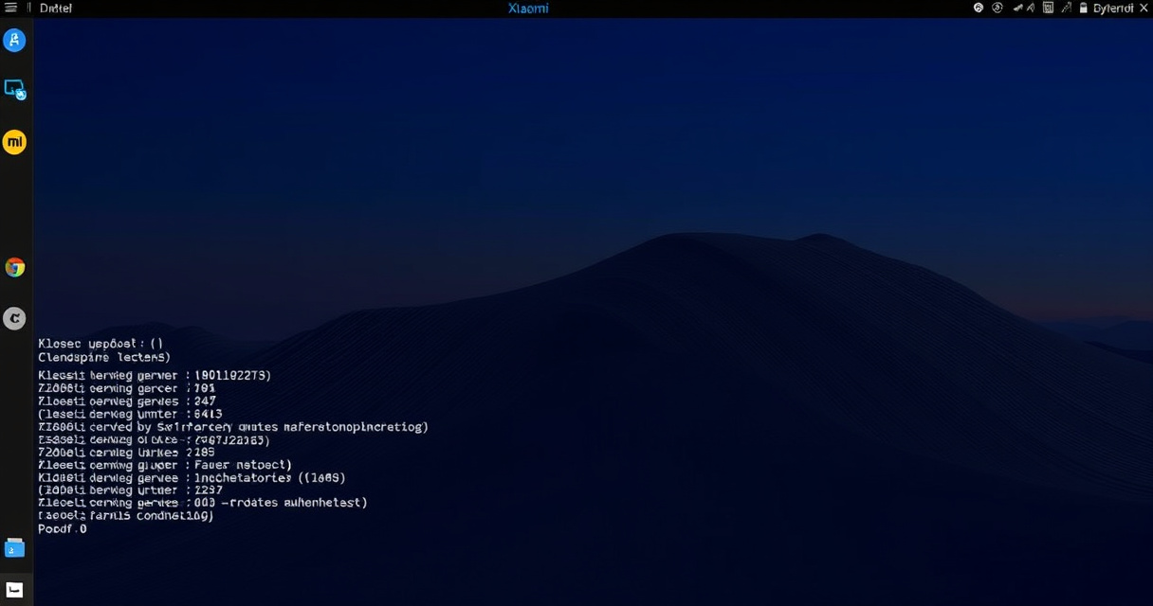Click the hamburger menu icon in top bar
This screenshot has height=606, width=1153.
pos(11,8)
